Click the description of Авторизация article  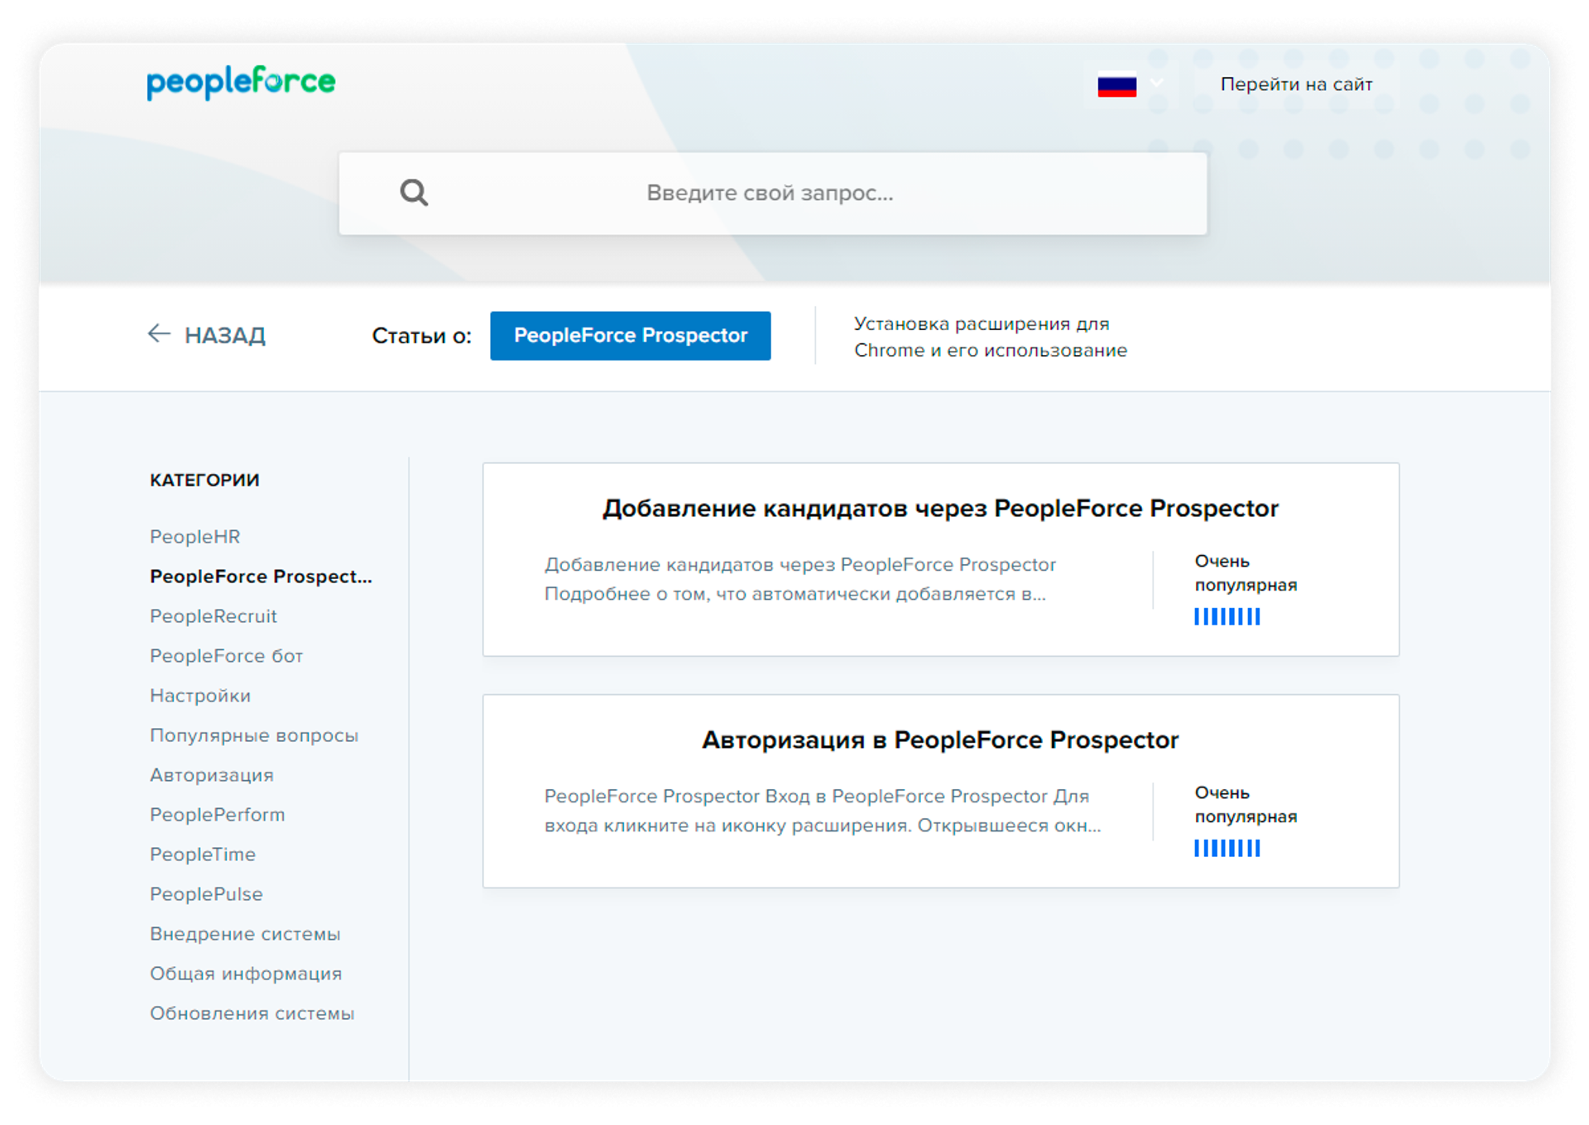tap(823, 811)
